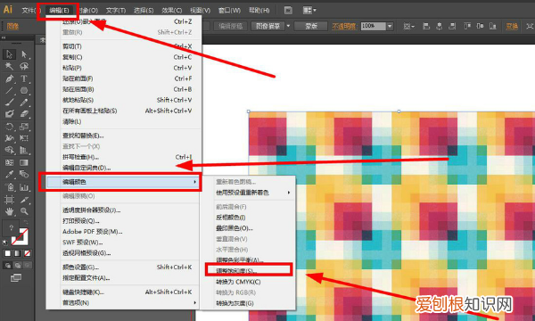Viewport: 535px width, 321px height.
Task: Select the Line Segment tool
Action: tap(9, 91)
